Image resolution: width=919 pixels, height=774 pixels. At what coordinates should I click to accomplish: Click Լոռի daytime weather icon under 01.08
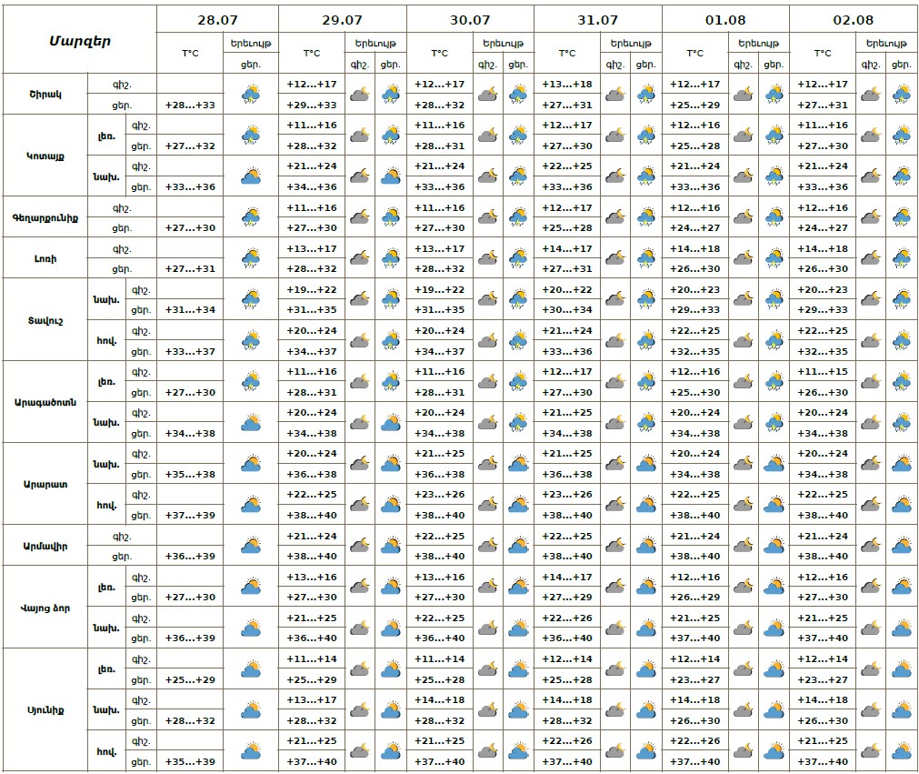pyautogui.click(x=774, y=258)
